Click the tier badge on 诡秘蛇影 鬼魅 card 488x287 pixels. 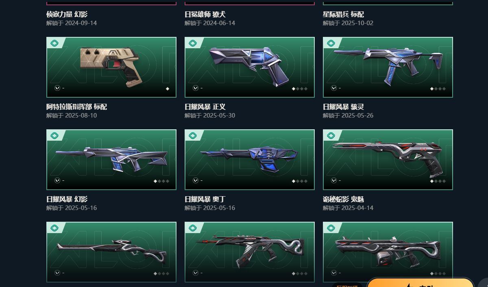(x=331, y=135)
